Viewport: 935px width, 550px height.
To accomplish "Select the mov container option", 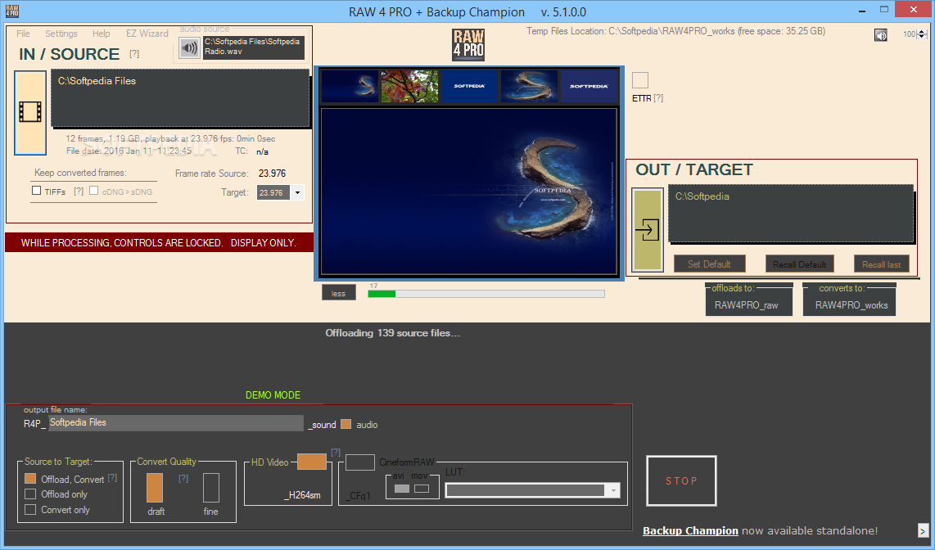I will (422, 489).
